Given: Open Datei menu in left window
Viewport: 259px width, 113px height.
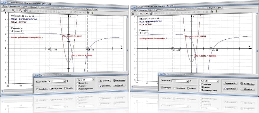Looking at the screenshot, I should click(x=5, y=6).
